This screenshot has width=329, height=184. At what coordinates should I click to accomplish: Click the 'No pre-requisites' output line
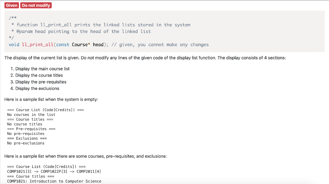point(26,134)
